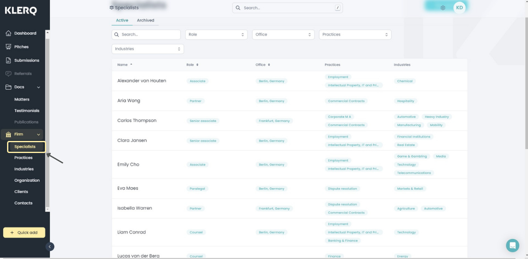Screen dimensions: 528x259
Task: Go to Organization in sidebar
Action: coord(27,180)
